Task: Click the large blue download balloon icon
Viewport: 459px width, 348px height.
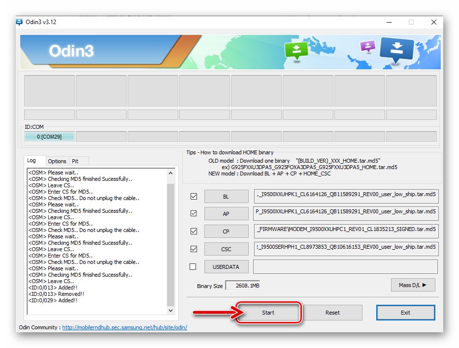Action: coord(397,48)
